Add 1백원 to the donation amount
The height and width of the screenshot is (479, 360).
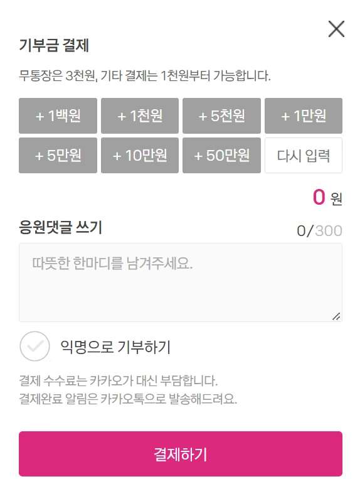pyautogui.click(x=58, y=116)
